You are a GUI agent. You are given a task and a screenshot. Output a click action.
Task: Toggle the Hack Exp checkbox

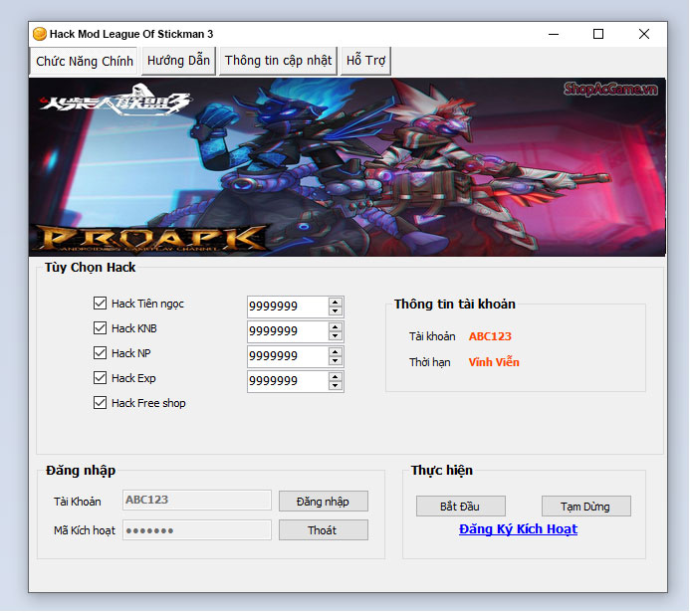tap(100, 378)
